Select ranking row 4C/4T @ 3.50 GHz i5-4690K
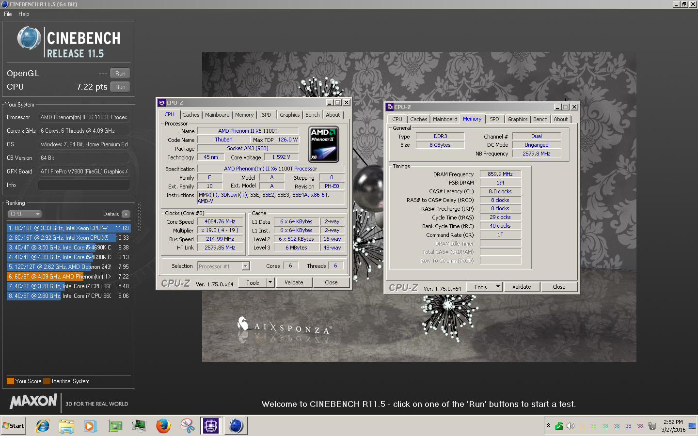The width and height of the screenshot is (698, 436). tap(69, 248)
